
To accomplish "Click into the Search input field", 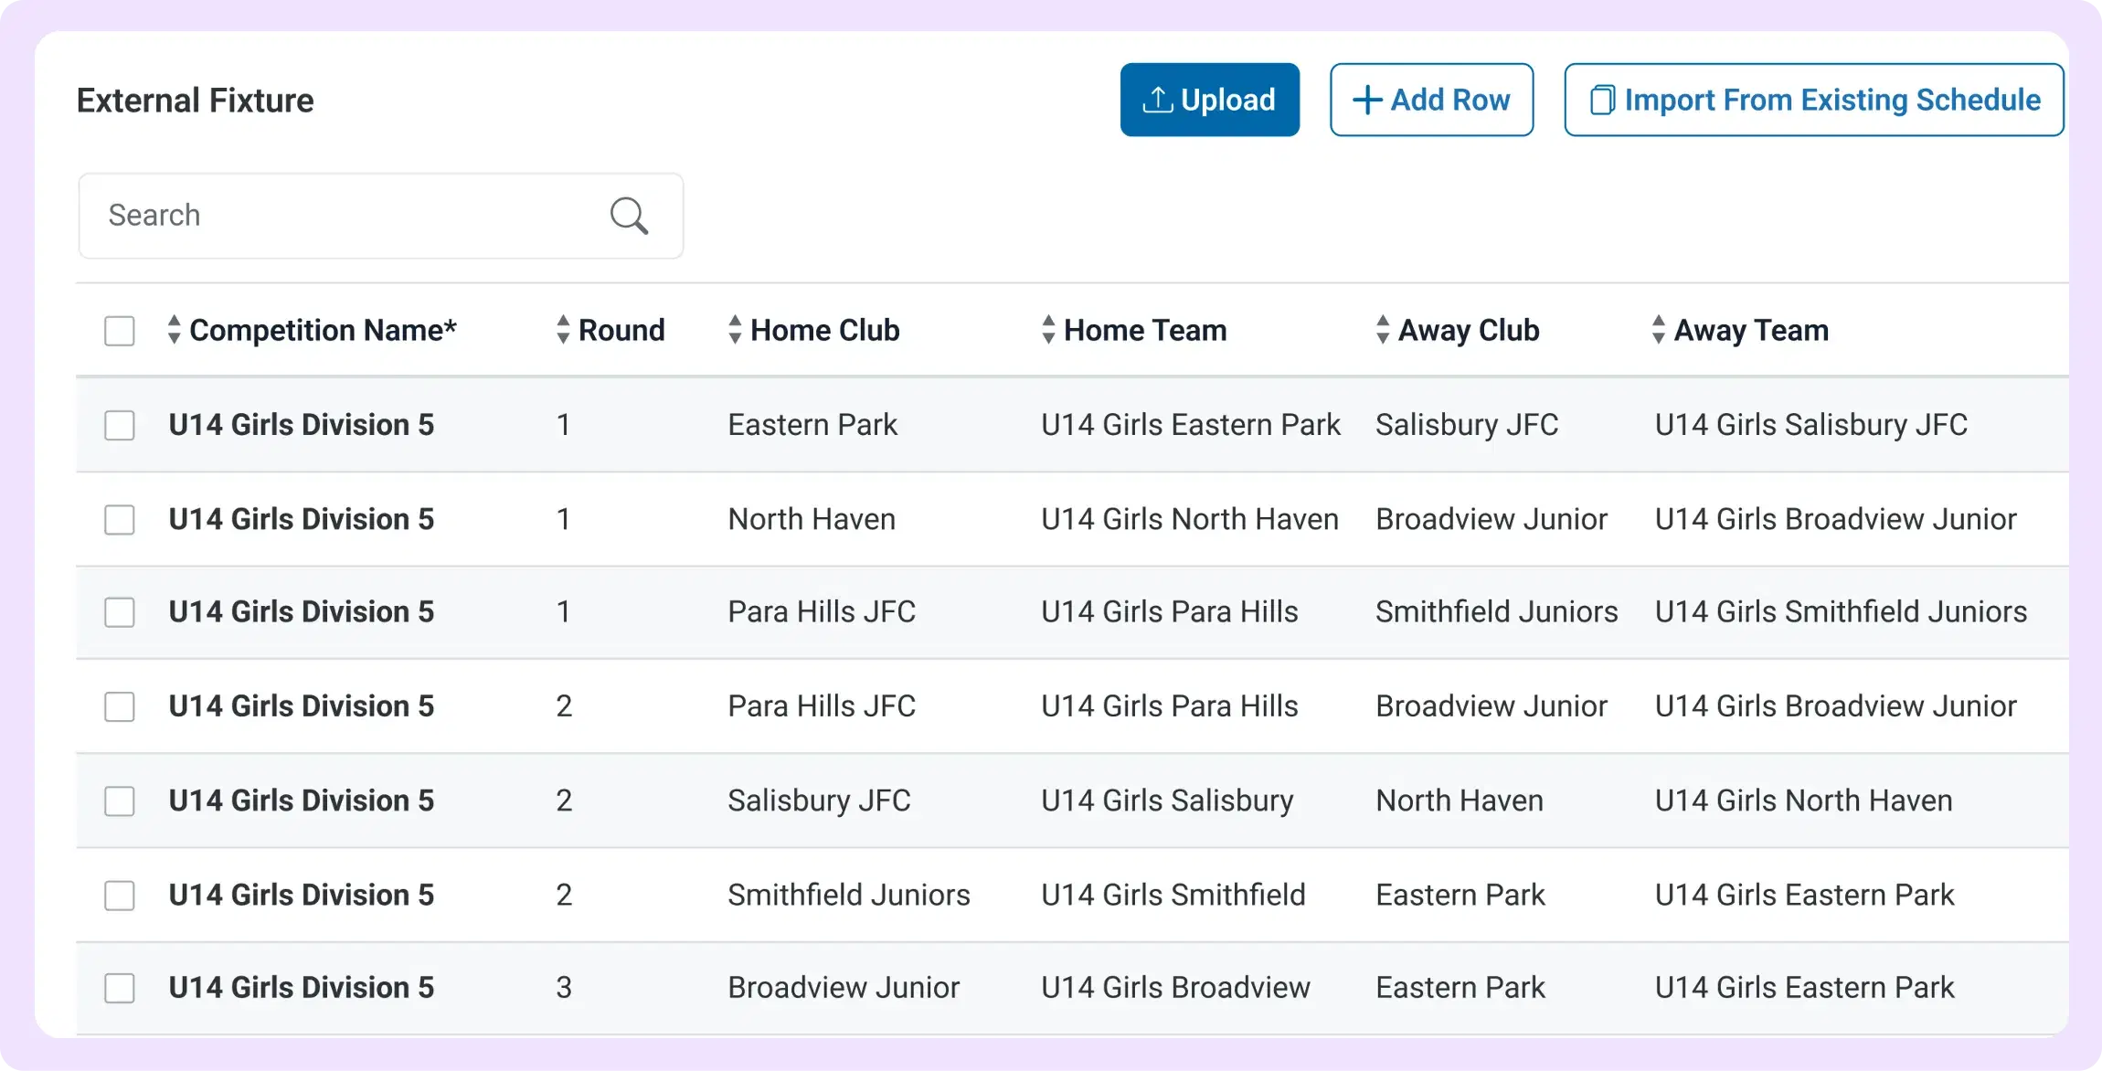I will (347, 216).
